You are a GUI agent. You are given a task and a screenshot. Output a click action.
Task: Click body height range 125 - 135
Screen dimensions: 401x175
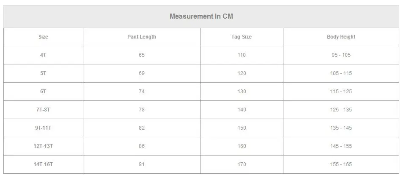341,109
